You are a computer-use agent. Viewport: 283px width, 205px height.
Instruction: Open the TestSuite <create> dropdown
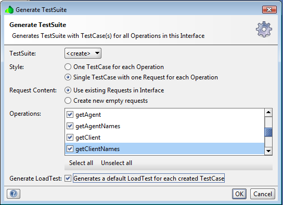click(x=83, y=53)
